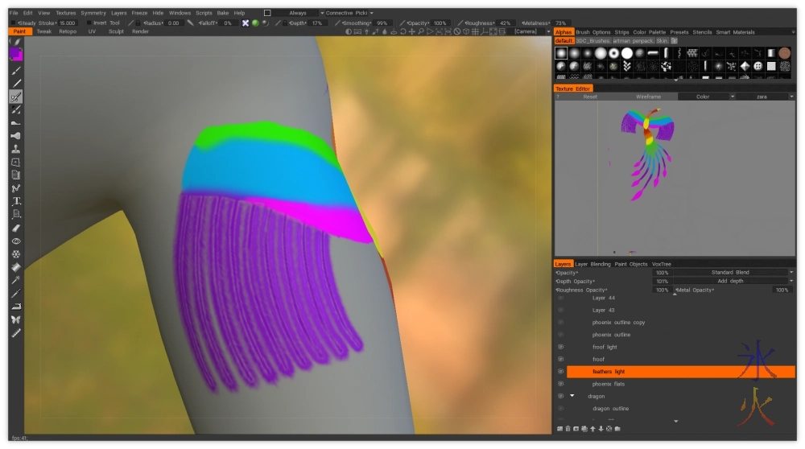The height and width of the screenshot is (449, 805).
Task: Open the Standard Blend mode dropdown
Action: tap(731, 273)
